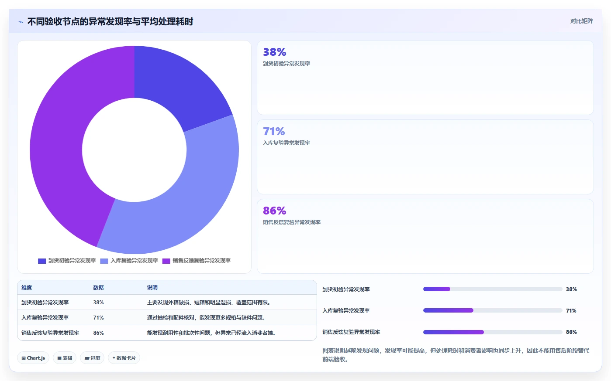This screenshot has width=611, height=381.
Task: Click the 对比矩阵 label in the header
Action: point(581,21)
